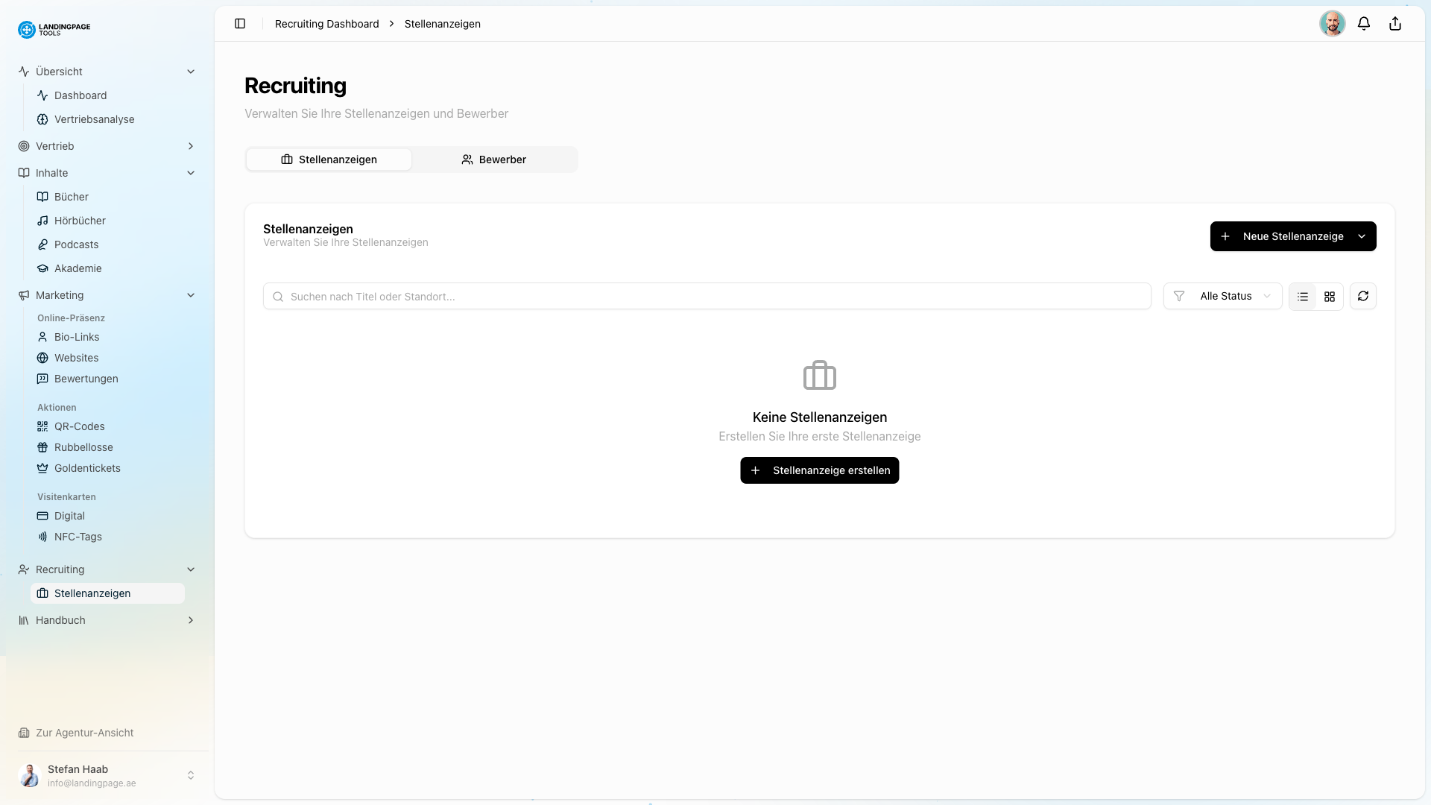Switch to the Bewerber tab
The height and width of the screenshot is (805, 1431).
[x=494, y=159]
